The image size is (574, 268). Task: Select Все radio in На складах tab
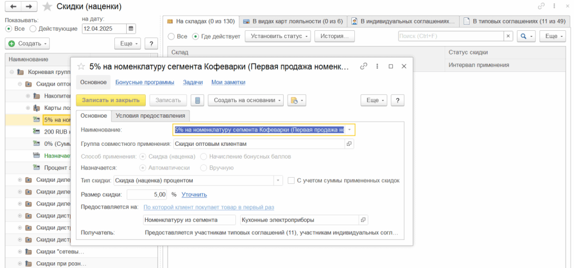[170, 36]
